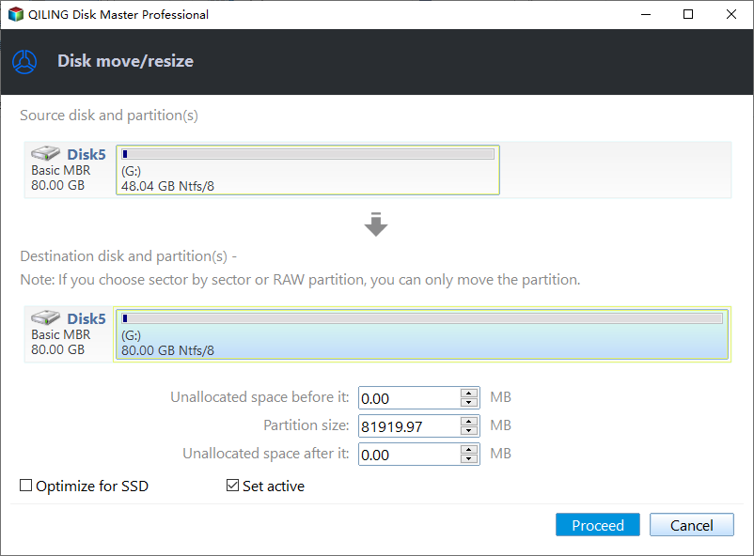This screenshot has width=754, height=556.
Task: Click the destination partition usage bar
Action: pos(422,318)
